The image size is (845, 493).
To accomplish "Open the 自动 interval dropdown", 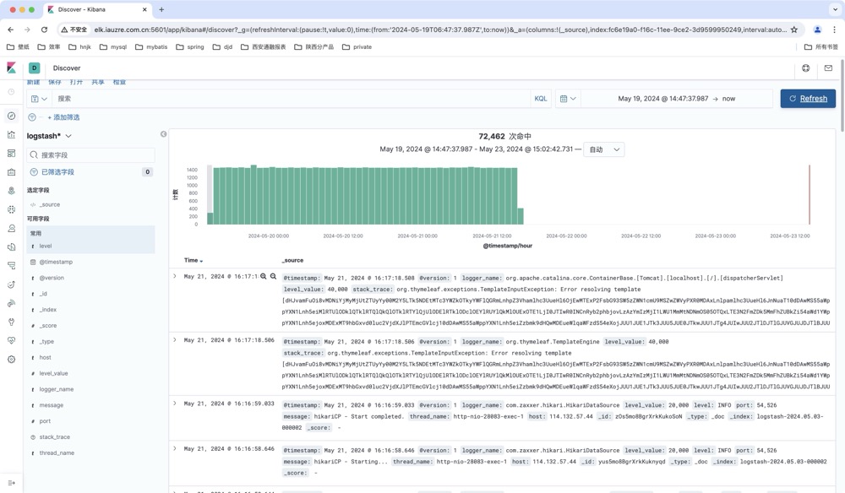I will 603,149.
